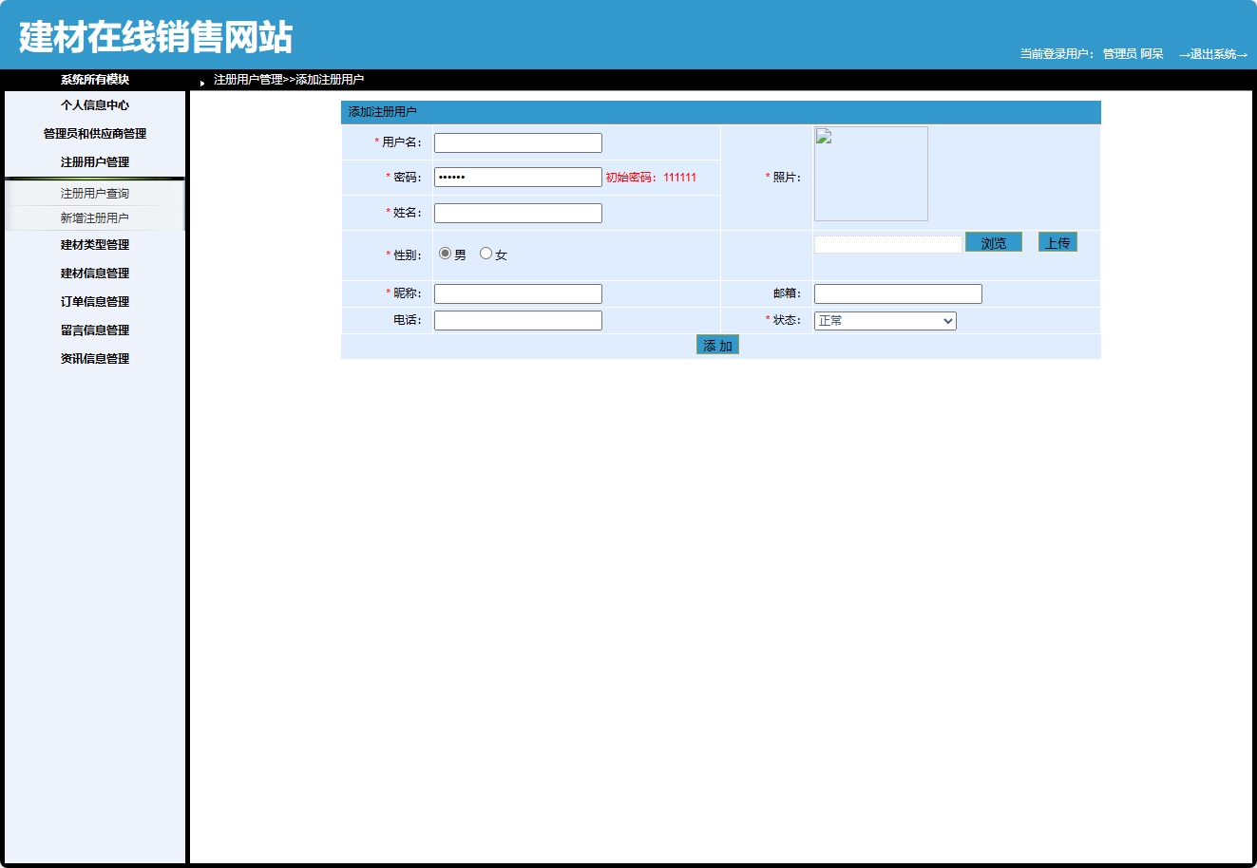Image resolution: width=1257 pixels, height=868 pixels.
Task: Click inside the 用户名 input field
Action: (x=517, y=142)
